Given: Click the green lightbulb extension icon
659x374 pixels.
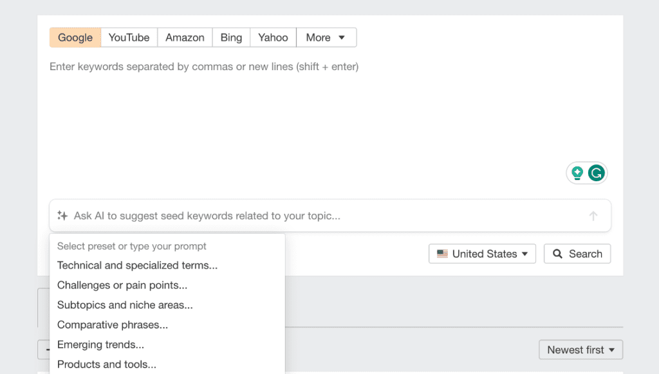Looking at the screenshot, I should [577, 173].
